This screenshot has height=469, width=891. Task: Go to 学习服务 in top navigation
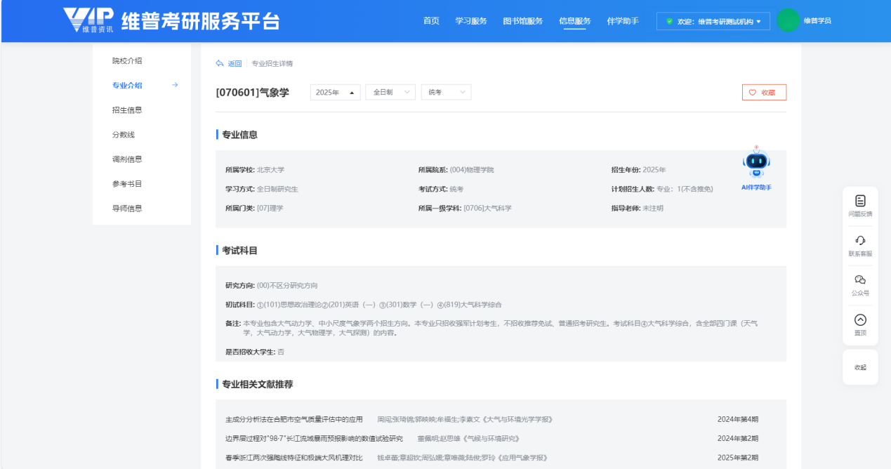pyautogui.click(x=470, y=21)
